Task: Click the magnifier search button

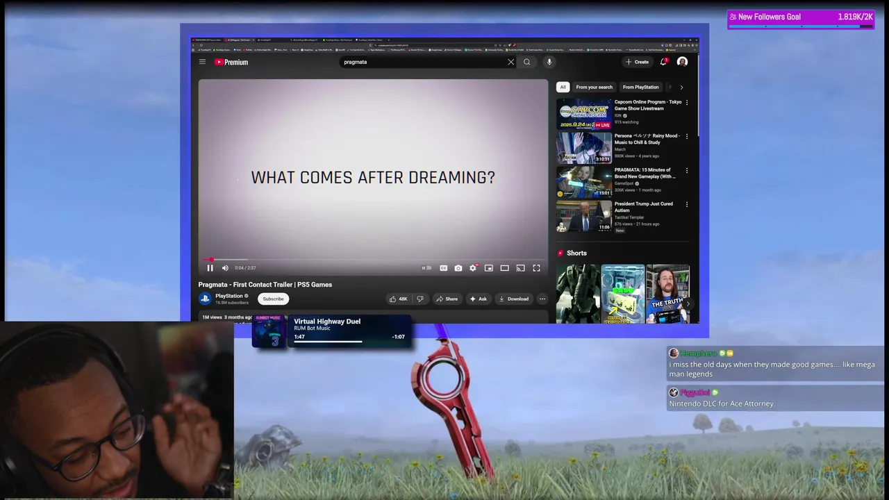Action: 527,62
